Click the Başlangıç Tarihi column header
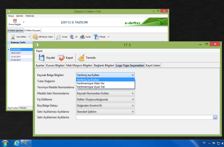 21,42
